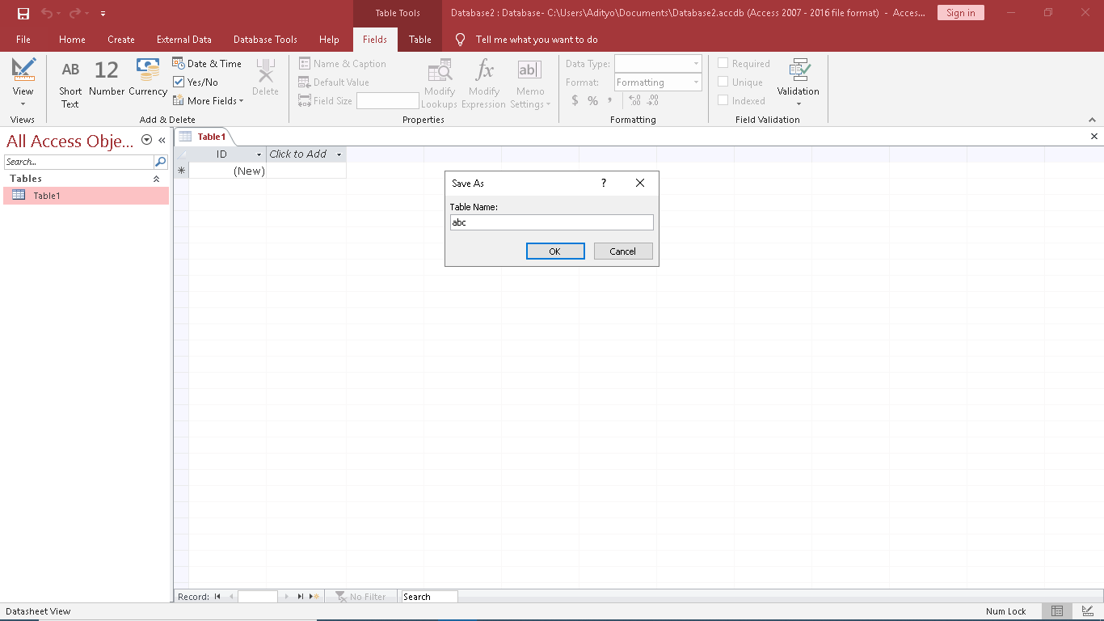Open the View dropdown arrow
This screenshot has width=1104, height=621.
[x=23, y=103]
